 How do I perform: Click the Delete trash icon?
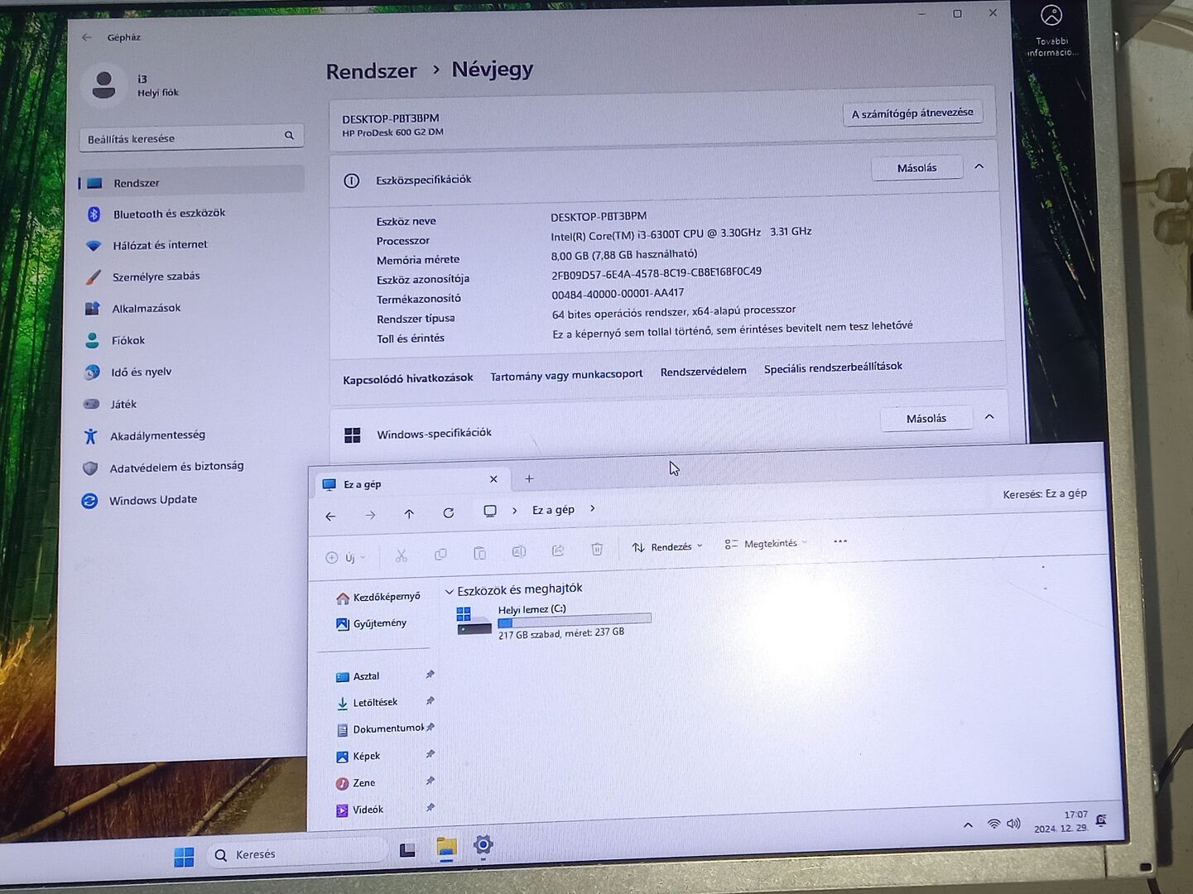pos(597,549)
